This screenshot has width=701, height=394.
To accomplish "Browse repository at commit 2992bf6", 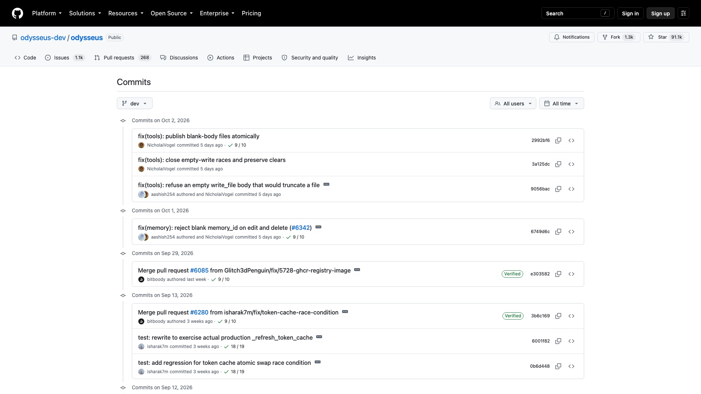I will [571, 140].
